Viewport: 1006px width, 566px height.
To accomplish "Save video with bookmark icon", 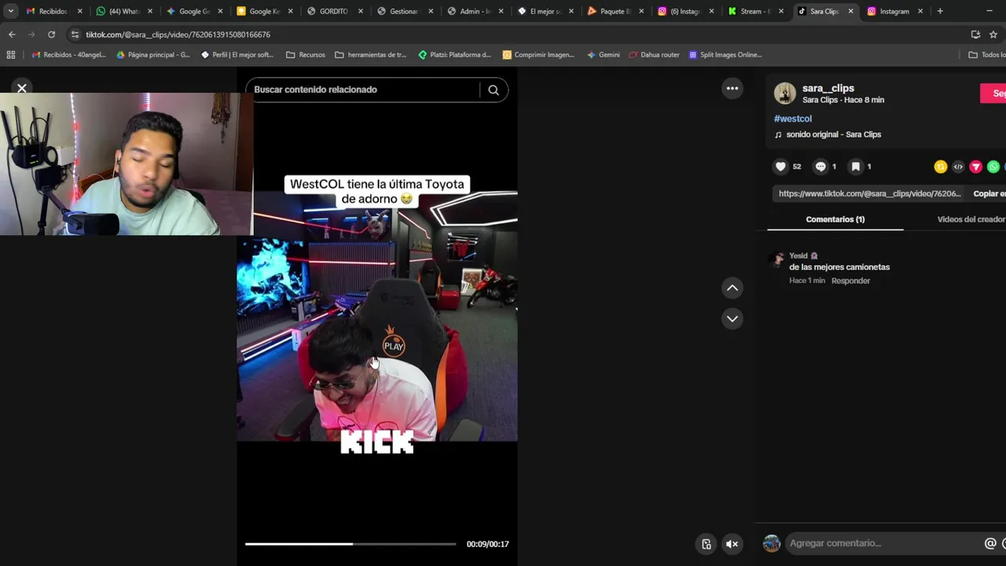I will 856,167.
